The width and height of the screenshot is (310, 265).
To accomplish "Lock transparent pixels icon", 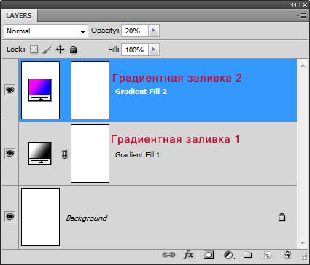I will click(x=34, y=50).
